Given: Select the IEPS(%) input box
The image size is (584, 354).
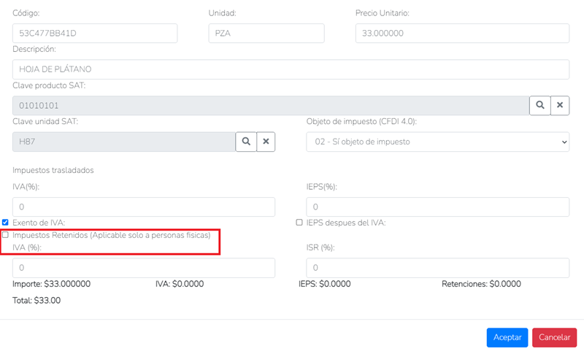Looking at the screenshot, I should click(x=437, y=207).
